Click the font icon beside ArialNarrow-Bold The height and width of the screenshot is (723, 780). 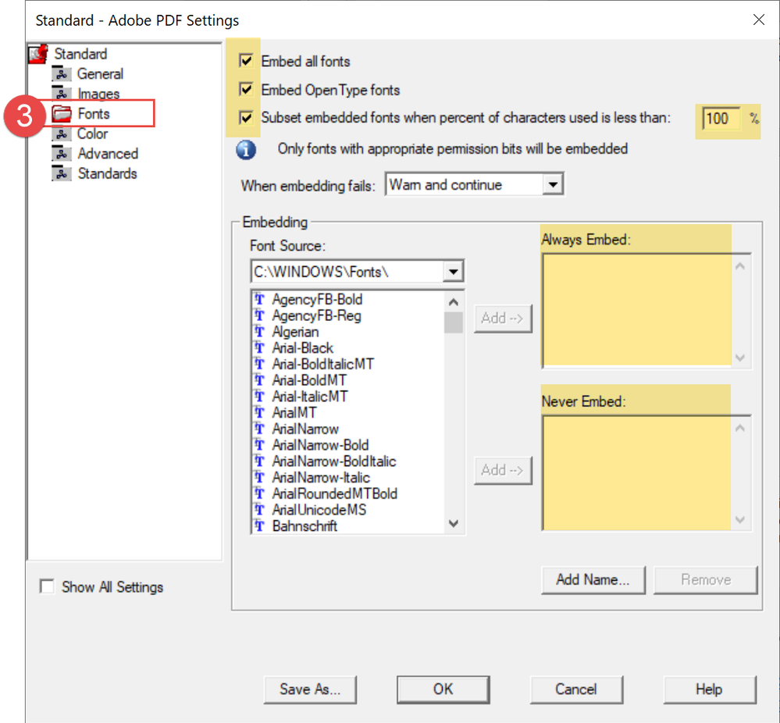(x=260, y=445)
